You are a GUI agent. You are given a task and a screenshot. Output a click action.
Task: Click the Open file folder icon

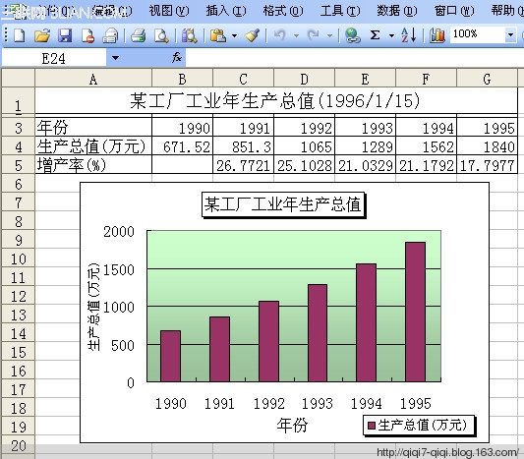point(42,35)
